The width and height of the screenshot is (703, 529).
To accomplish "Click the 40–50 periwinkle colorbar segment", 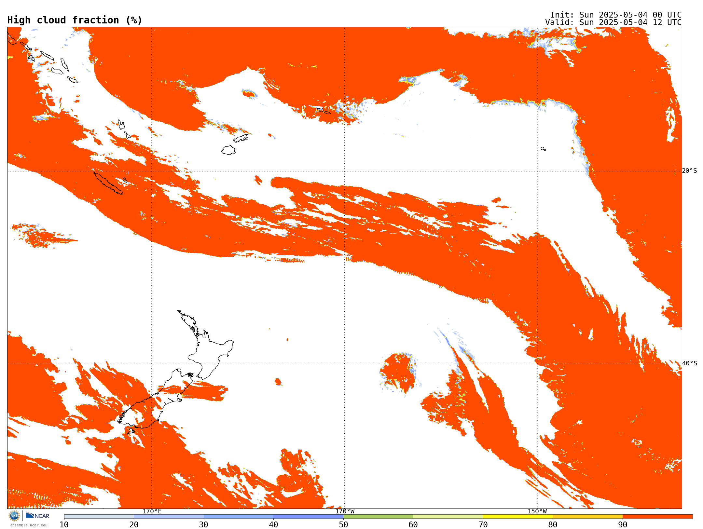I will 309,517.
